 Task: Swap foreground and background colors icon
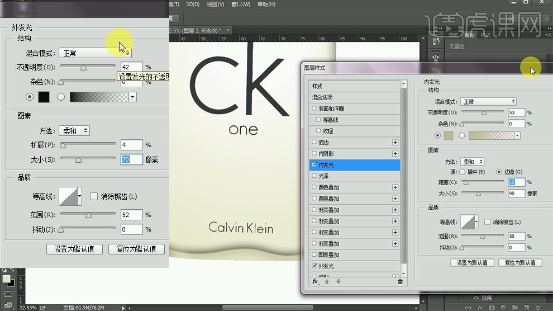(x=12, y=270)
